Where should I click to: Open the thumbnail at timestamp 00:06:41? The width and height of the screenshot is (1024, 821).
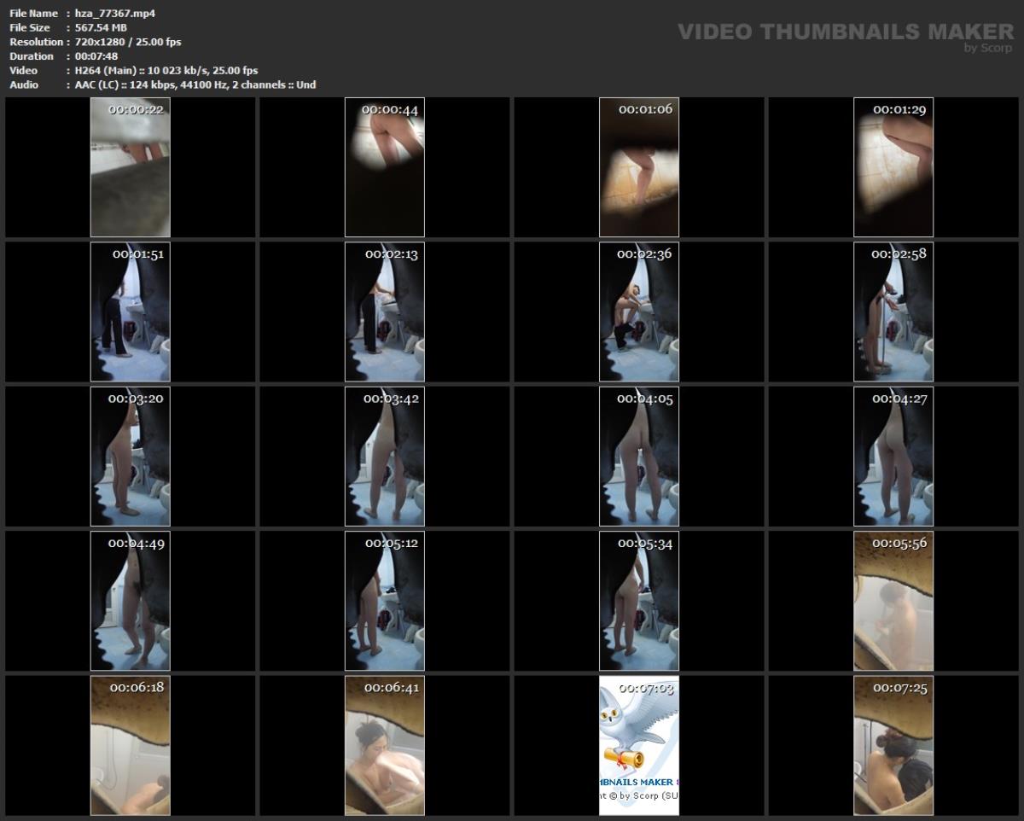tap(385, 745)
